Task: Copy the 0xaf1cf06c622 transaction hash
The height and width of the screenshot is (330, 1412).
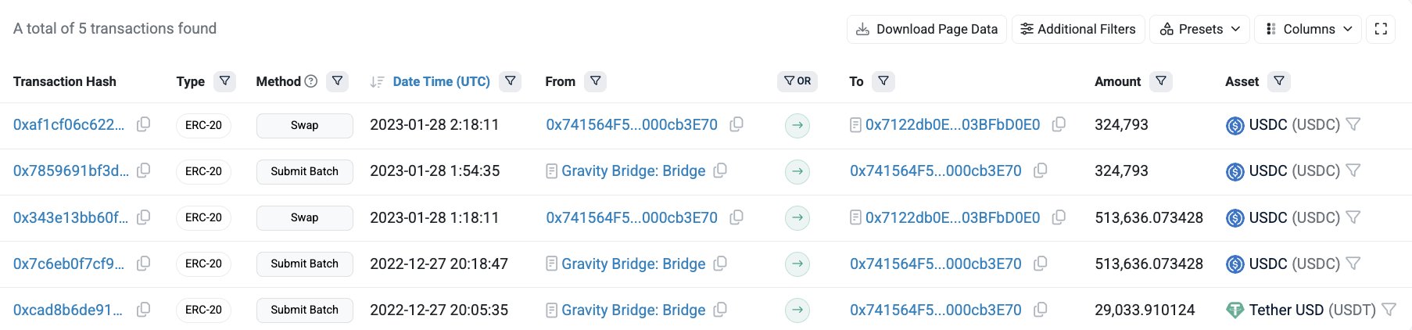Action: pos(144,124)
